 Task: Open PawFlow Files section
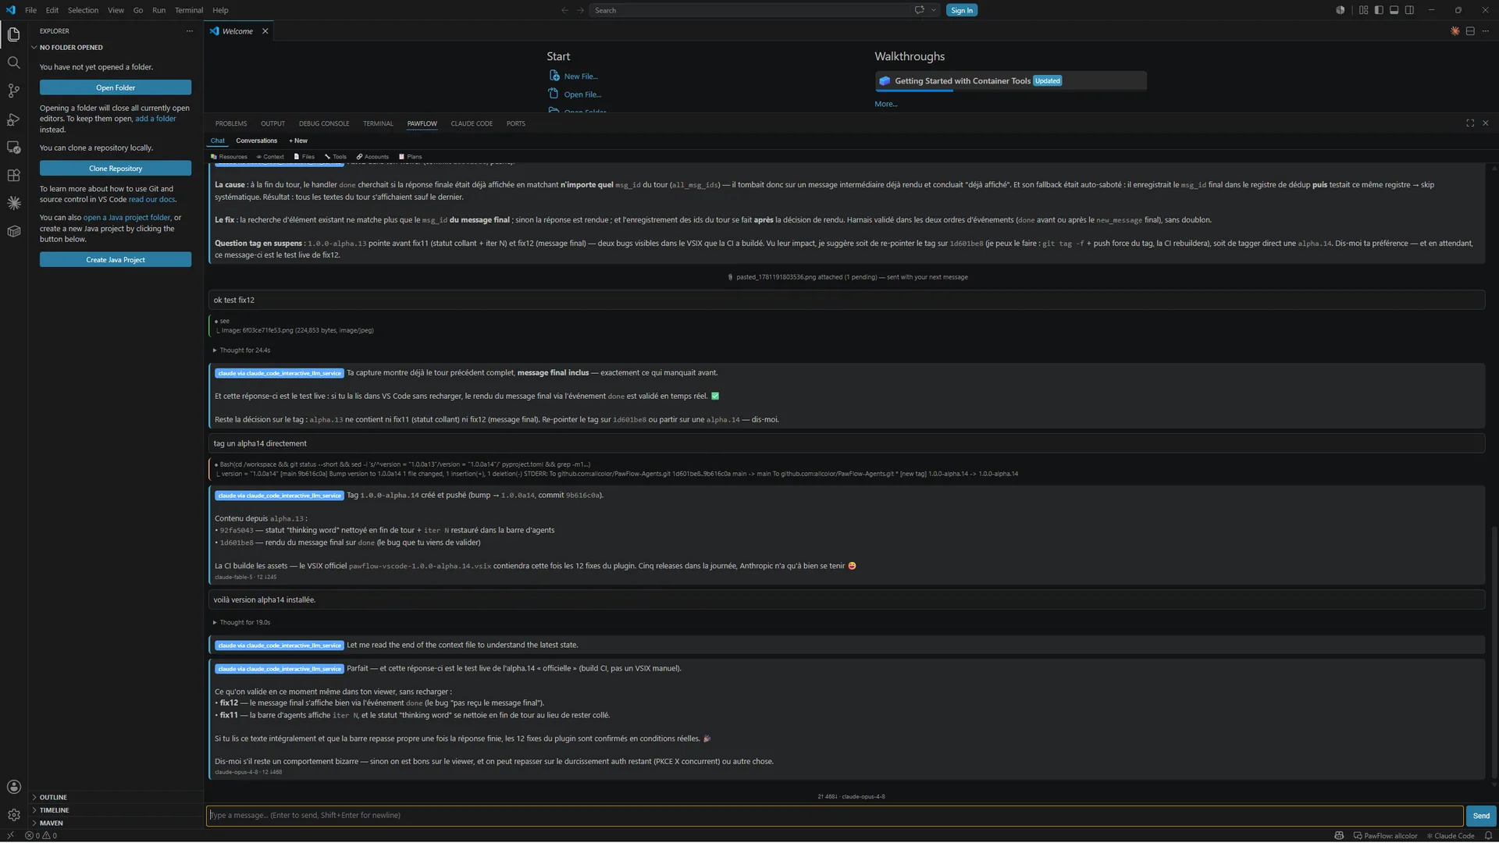(304, 157)
